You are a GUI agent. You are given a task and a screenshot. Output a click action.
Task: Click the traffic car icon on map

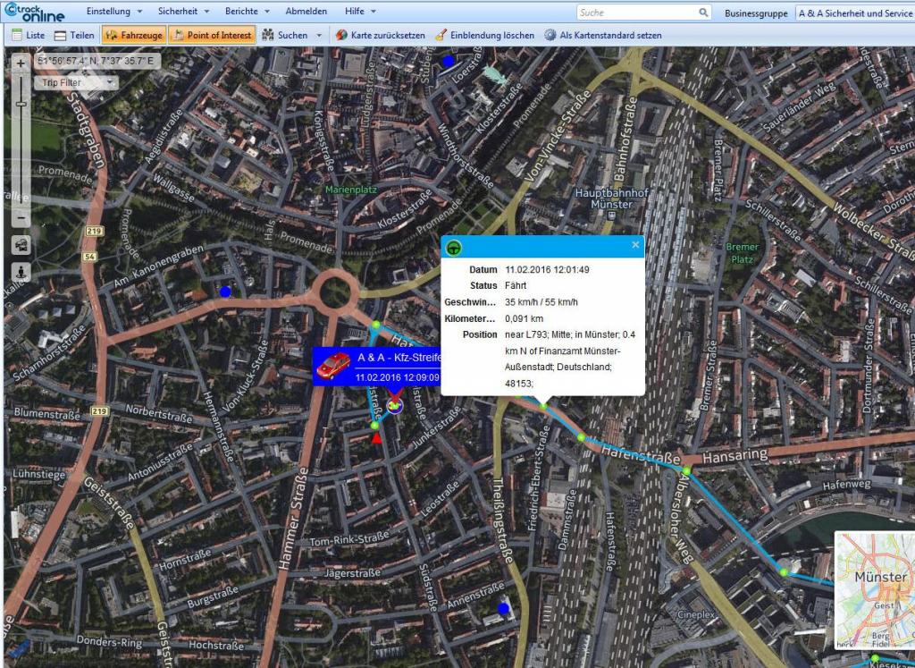[x=21, y=245]
